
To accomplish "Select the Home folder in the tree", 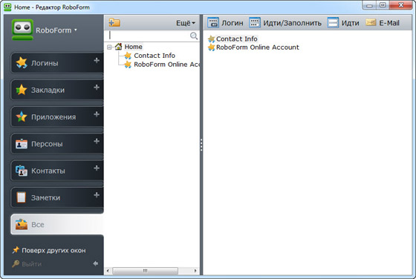I will coord(134,47).
